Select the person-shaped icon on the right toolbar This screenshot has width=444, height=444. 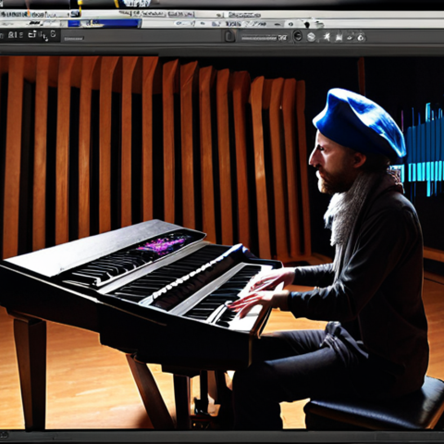point(326,37)
